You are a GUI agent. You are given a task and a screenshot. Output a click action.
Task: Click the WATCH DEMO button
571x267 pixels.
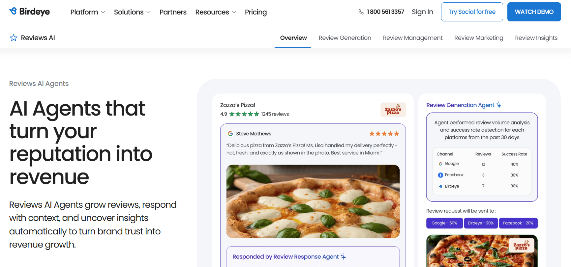pos(534,12)
